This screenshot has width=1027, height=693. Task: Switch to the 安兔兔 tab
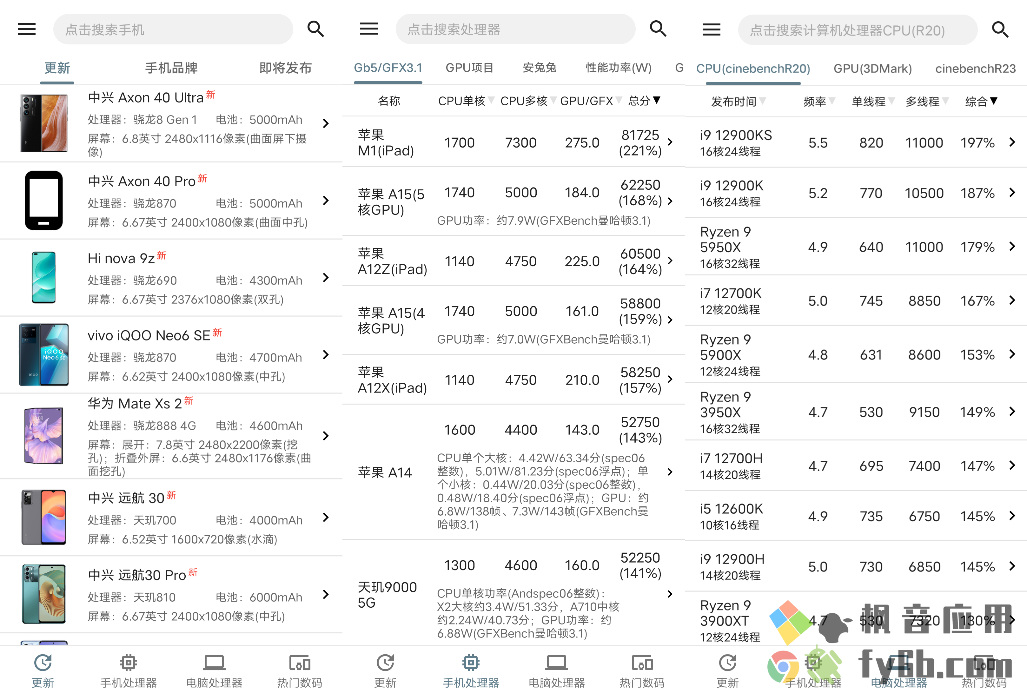(540, 68)
